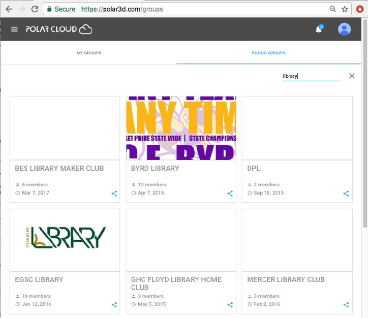Viewport: 368px width, 318px height.
Task: Click the Feb 2, 2016 date
Action: click(x=267, y=304)
